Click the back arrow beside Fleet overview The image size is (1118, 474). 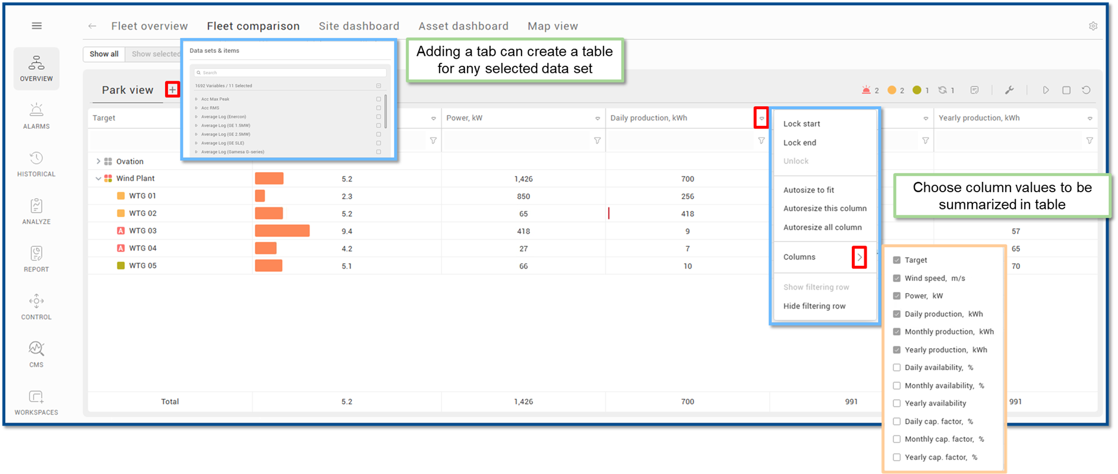click(92, 26)
